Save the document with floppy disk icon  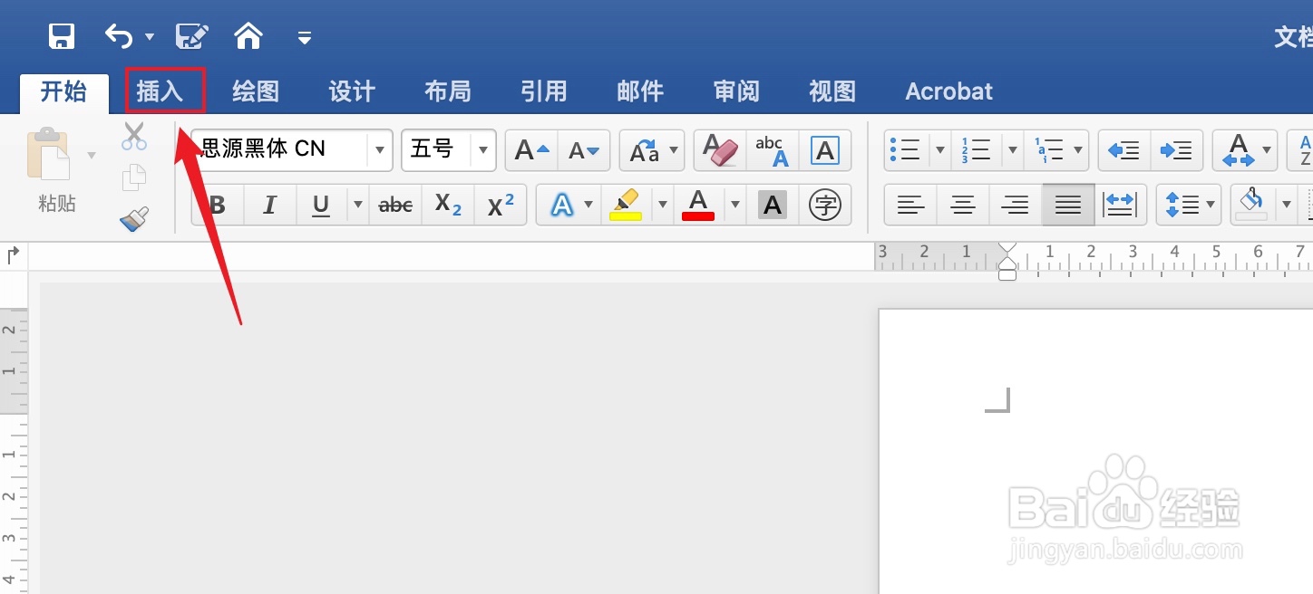62,36
